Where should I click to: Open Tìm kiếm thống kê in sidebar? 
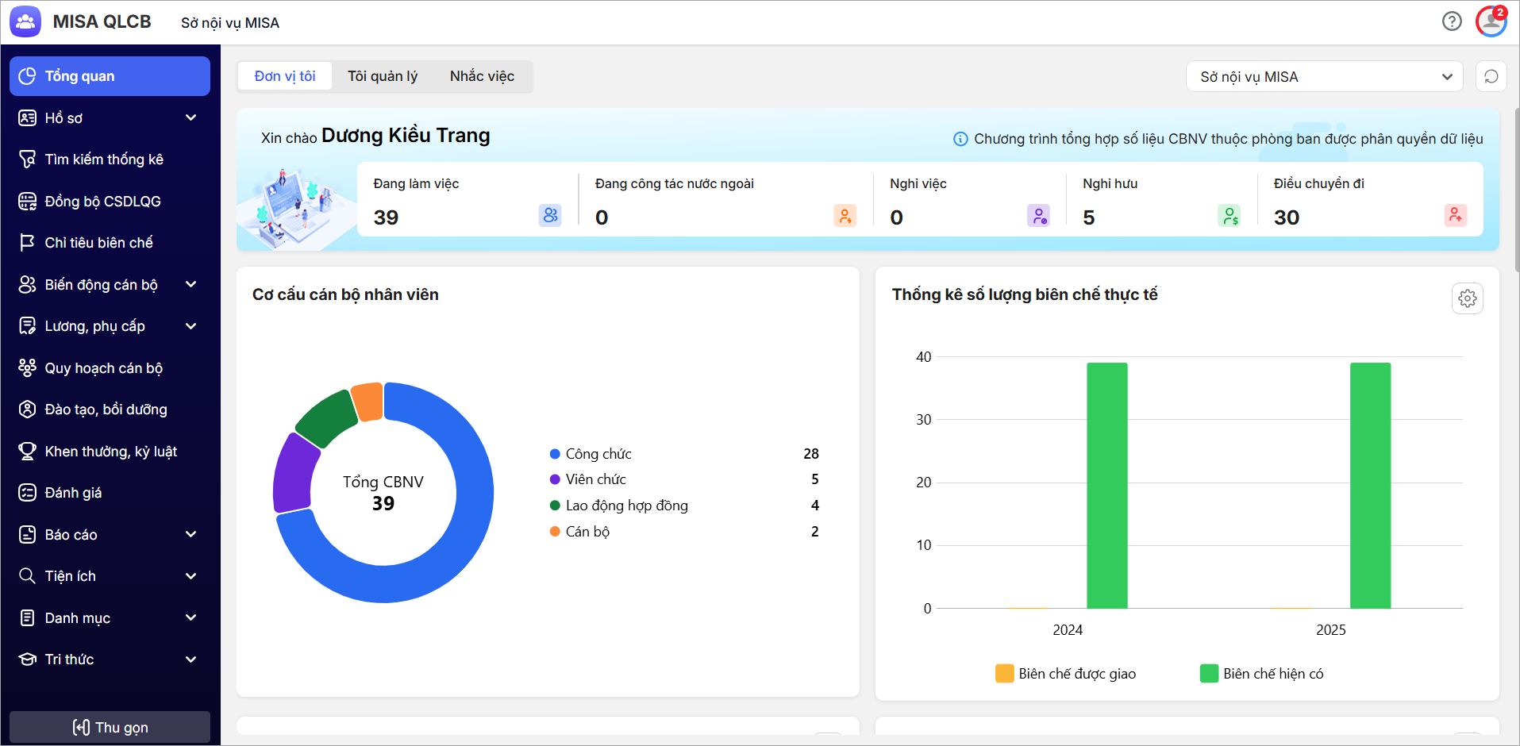pos(103,160)
